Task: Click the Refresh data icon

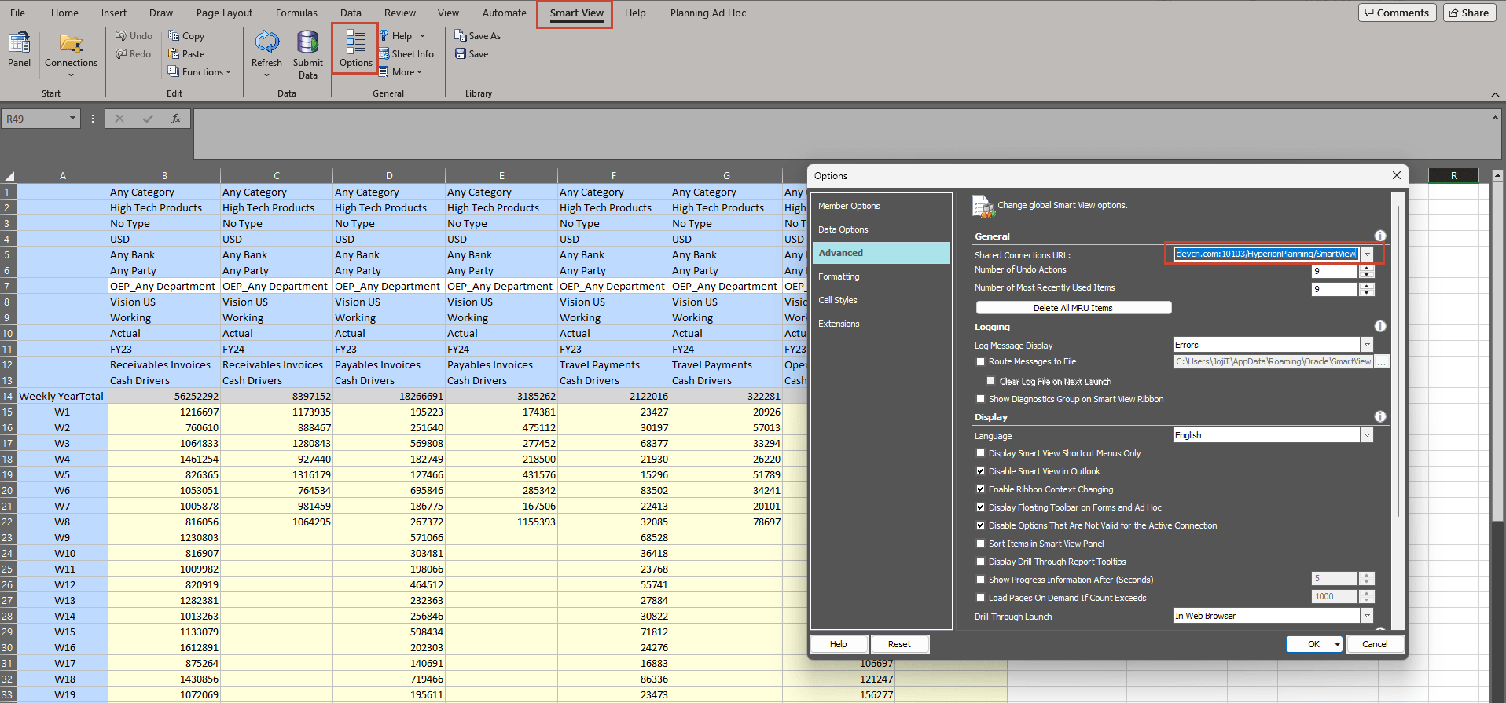Action: 266,44
